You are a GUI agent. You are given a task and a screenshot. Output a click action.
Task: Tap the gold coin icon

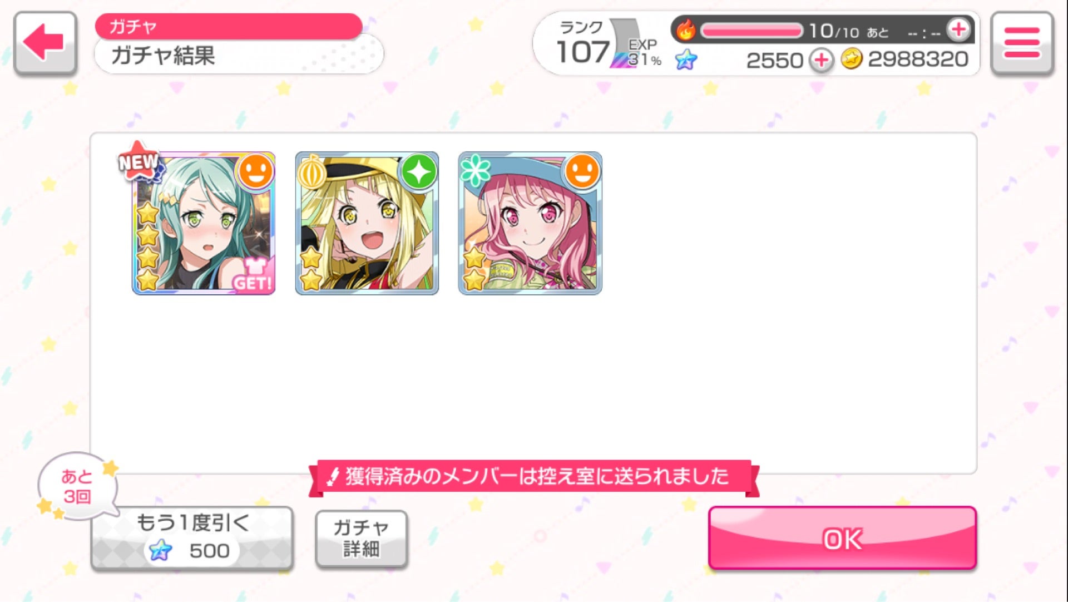(851, 58)
